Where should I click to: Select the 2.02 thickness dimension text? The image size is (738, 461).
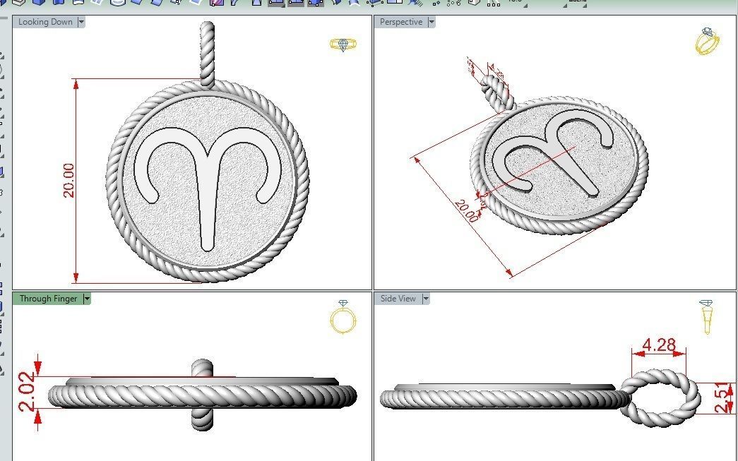(28, 391)
